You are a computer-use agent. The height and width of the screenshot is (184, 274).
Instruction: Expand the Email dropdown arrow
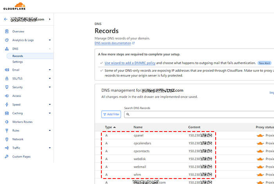point(50,70)
